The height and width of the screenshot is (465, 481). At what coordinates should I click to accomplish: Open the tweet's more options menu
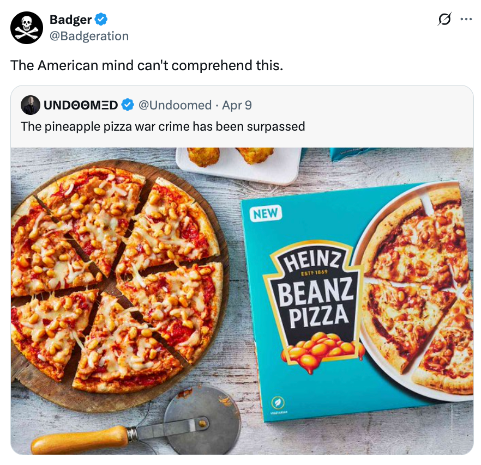[x=466, y=19]
